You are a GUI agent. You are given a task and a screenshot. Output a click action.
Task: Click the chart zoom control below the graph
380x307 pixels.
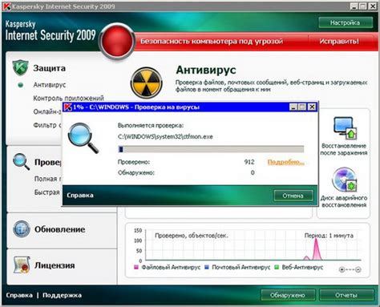350,269
